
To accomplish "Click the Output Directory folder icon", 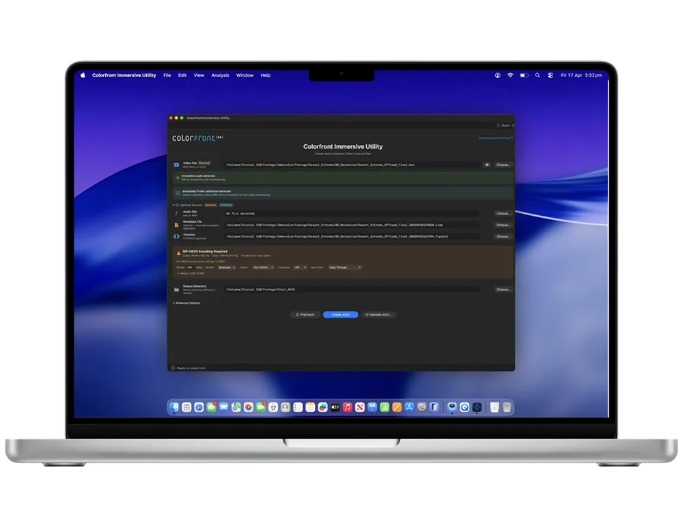I will pyautogui.click(x=176, y=290).
